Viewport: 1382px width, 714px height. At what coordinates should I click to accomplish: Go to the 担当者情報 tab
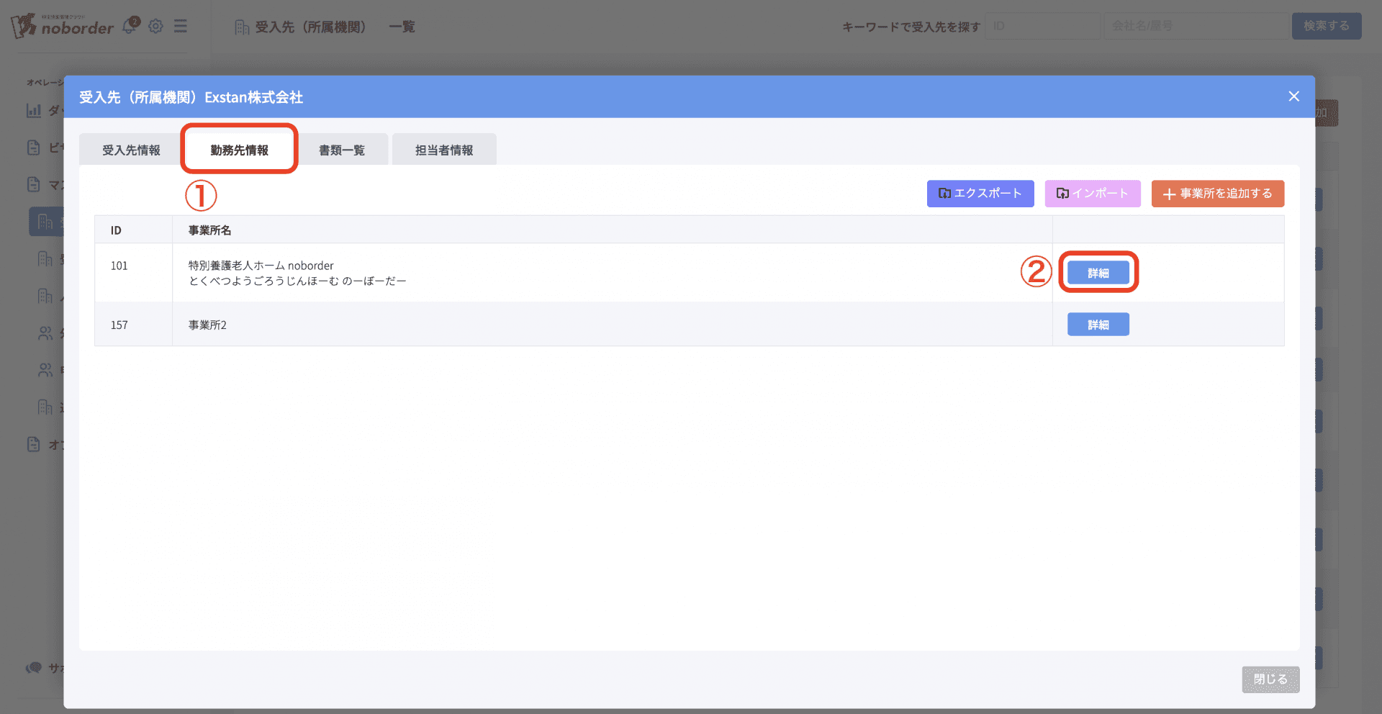(x=444, y=150)
